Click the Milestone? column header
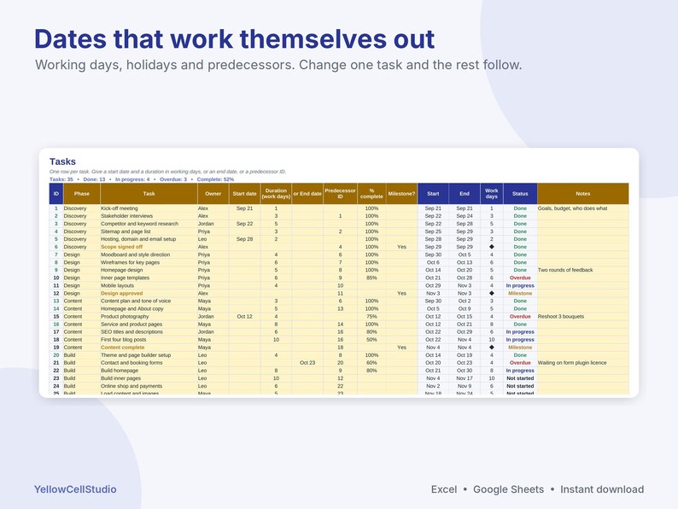Image resolution: width=678 pixels, height=509 pixels. click(401, 194)
